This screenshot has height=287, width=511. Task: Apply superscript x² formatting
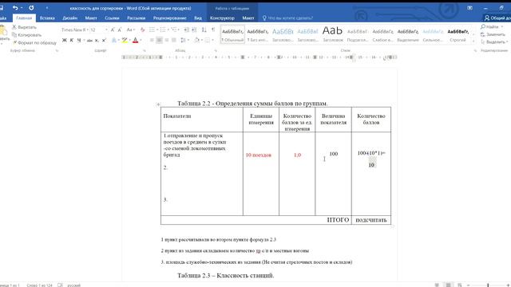(104, 40)
